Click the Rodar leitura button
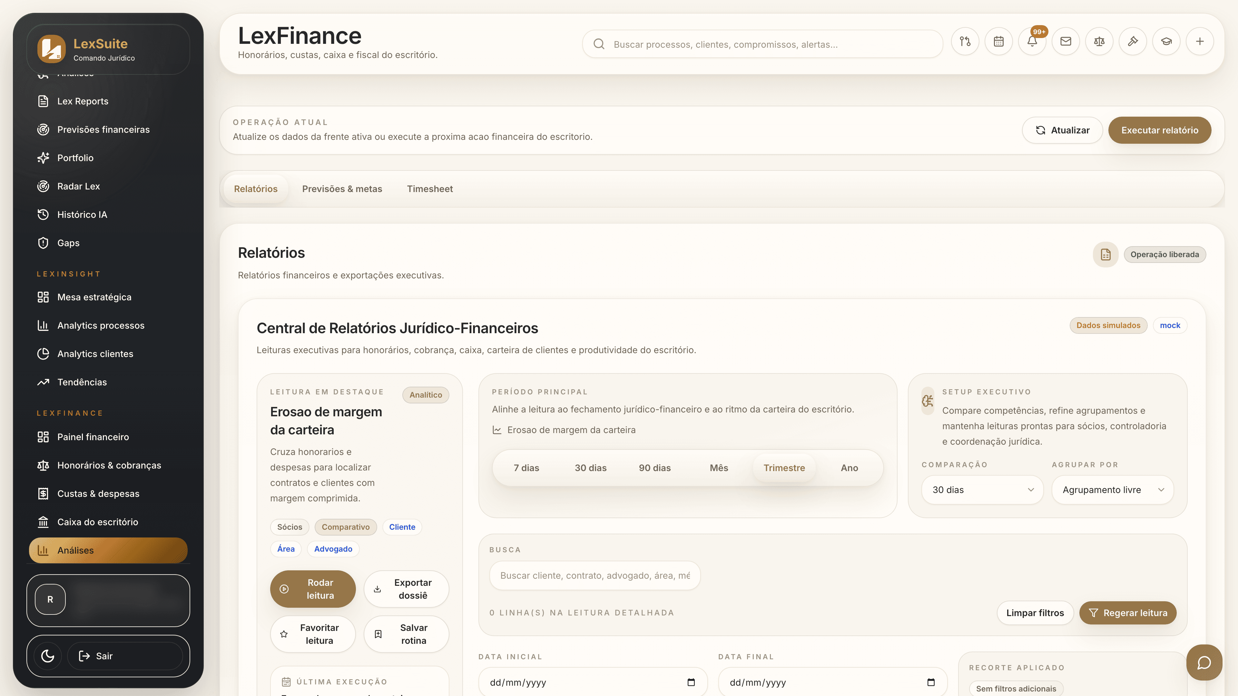This screenshot has width=1238, height=696. [313, 588]
